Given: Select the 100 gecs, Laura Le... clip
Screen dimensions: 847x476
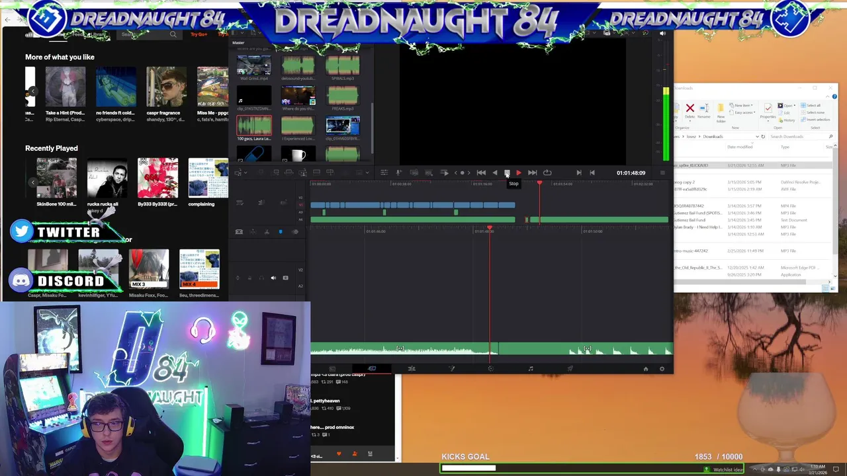Looking at the screenshot, I should [254, 126].
